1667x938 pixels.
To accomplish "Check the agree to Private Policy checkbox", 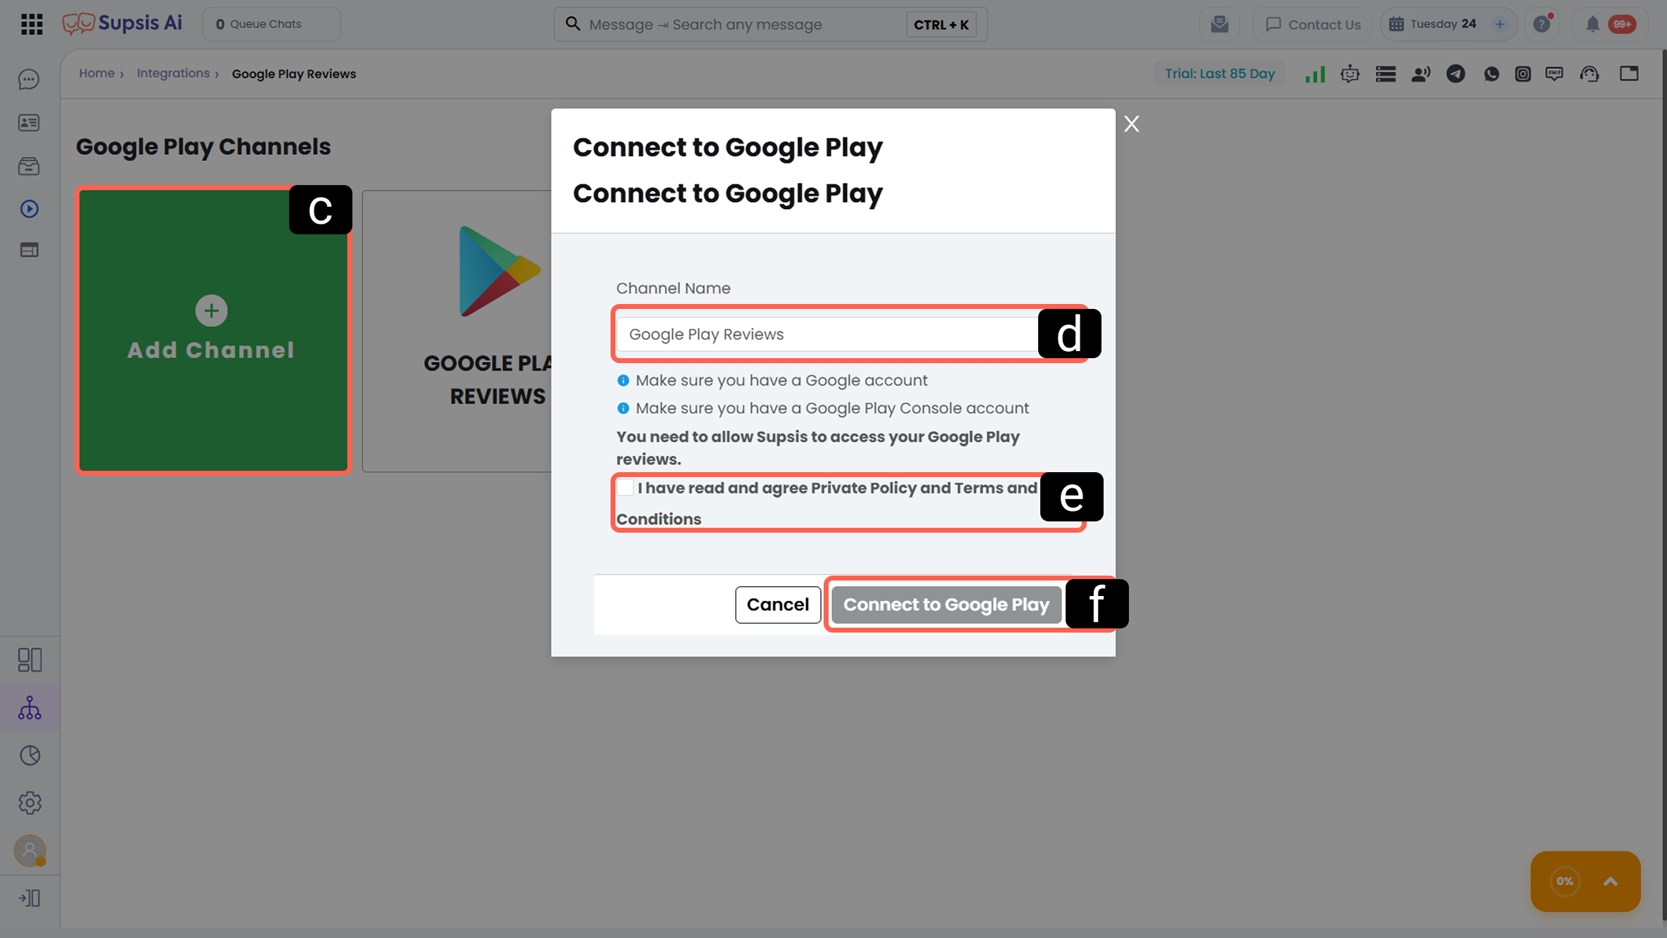I will (x=625, y=487).
